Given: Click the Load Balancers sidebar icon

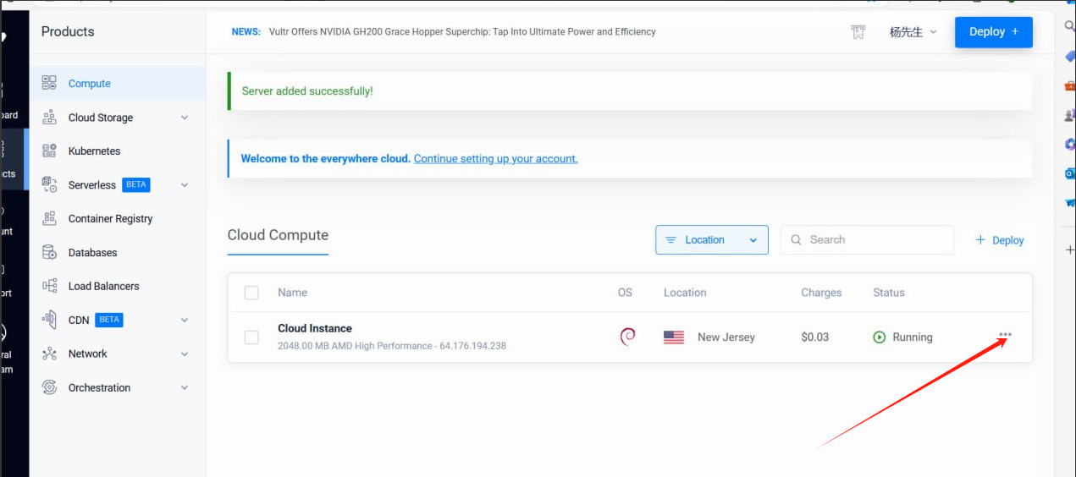Looking at the screenshot, I should point(50,287).
